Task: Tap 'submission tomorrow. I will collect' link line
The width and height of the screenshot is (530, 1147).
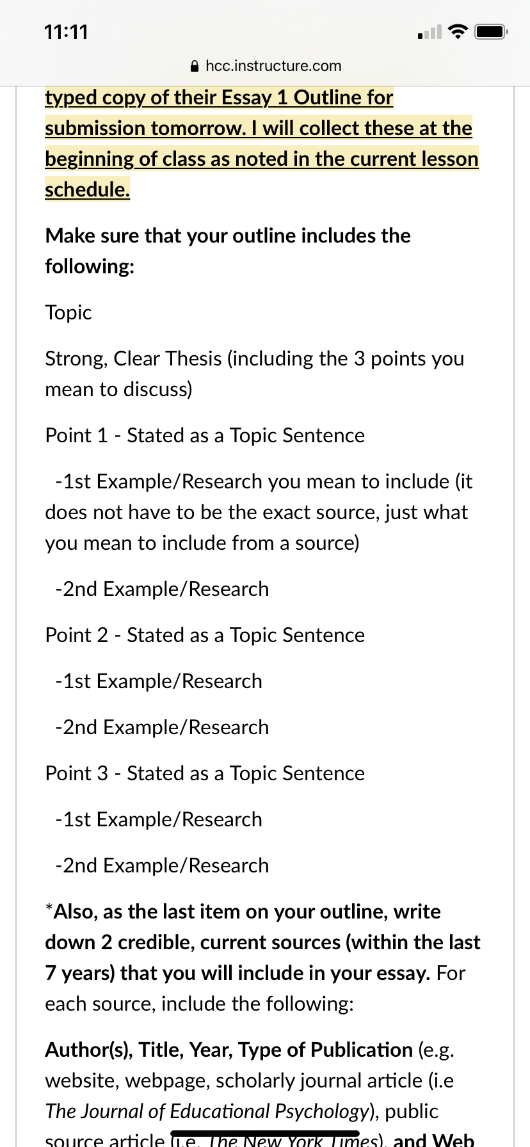Action: tap(259, 128)
